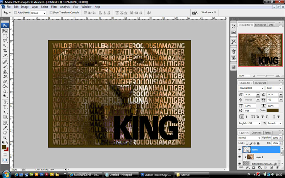Image resolution: width=285 pixels, height=178 pixels.
Task: Select the Crop tool
Action: click(5, 50)
